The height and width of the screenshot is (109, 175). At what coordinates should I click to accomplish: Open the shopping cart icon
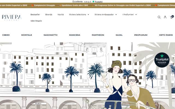click(171, 17)
